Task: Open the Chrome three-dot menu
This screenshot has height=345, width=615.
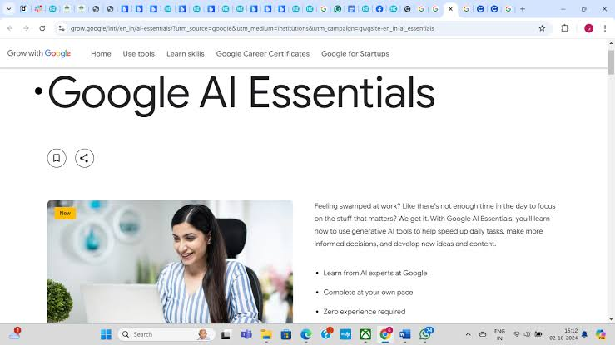Action: pyautogui.click(x=605, y=28)
